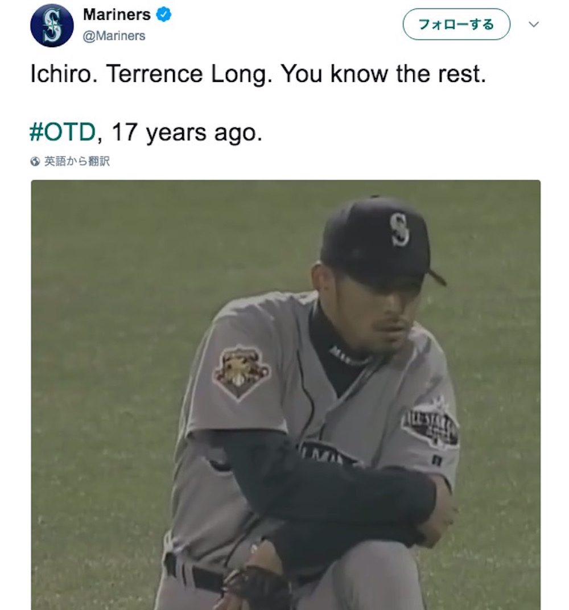Expand the tweet options chevron
569x610 pixels.
click(x=533, y=24)
